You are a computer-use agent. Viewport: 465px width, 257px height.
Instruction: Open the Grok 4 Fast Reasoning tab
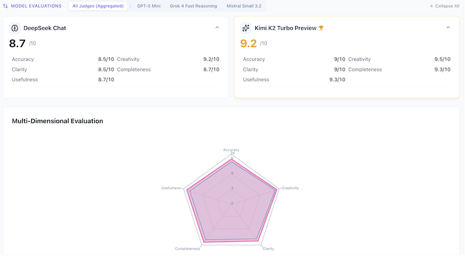pos(194,6)
